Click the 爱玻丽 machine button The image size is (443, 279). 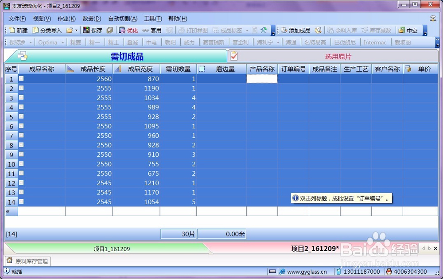pos(403,43)
